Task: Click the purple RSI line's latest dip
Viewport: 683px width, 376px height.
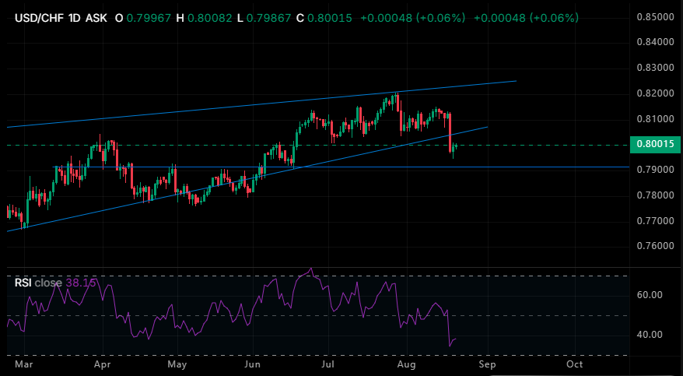Action: tap(450, 346)
